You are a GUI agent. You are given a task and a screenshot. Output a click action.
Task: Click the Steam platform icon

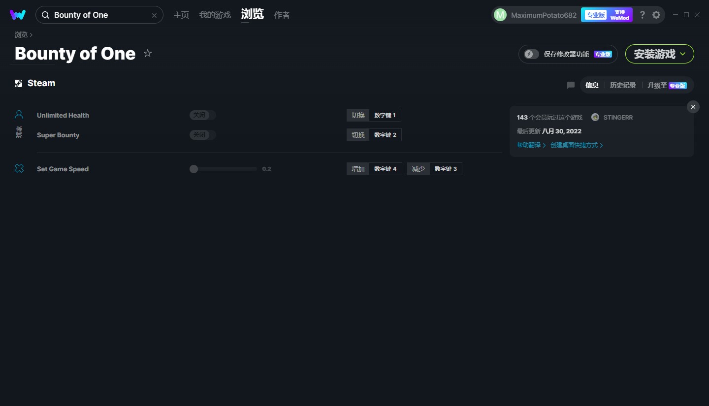(x=19, y=83)
